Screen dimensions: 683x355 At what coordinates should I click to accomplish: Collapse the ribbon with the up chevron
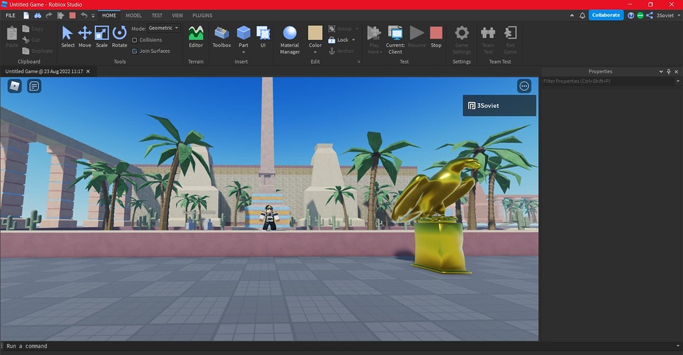pos(572,15)
